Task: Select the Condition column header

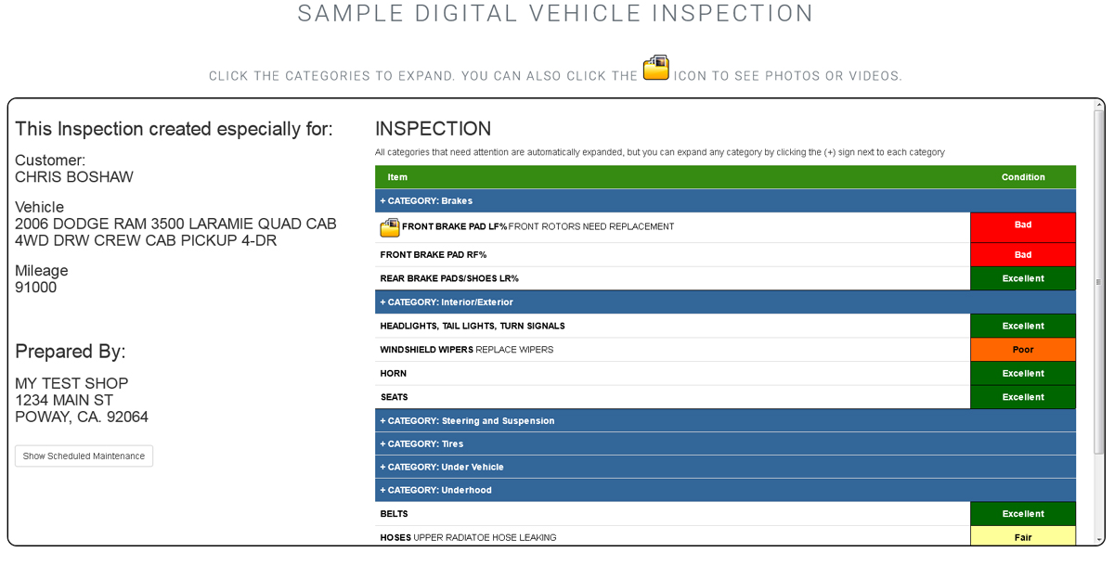Action: tap(1022, 177)
